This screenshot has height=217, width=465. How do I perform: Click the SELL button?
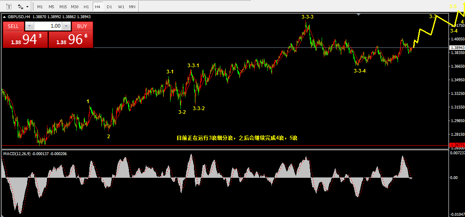[13, 26]
